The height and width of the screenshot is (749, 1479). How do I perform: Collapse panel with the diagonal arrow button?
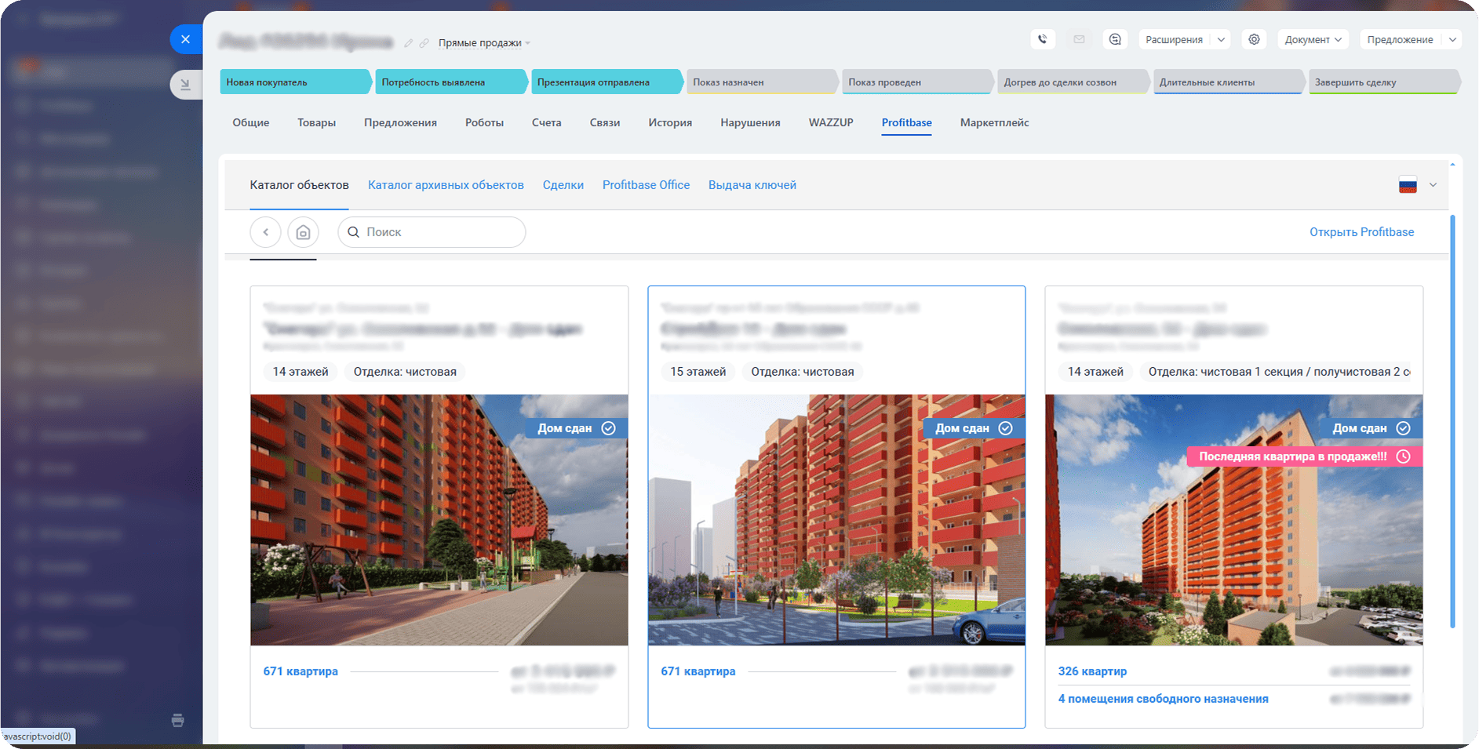tap(185, 84)
